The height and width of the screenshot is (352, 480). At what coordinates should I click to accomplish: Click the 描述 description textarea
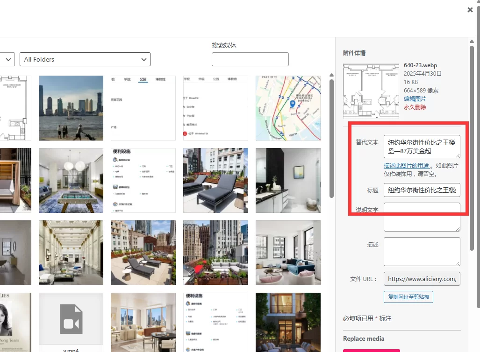coord(422,251)
